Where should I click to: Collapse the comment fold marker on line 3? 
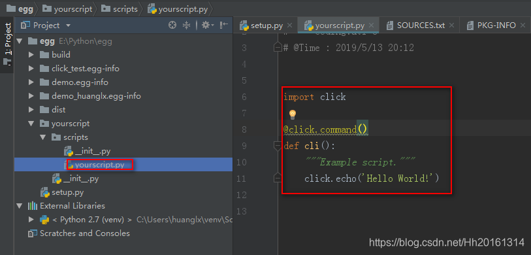point(278,48)
